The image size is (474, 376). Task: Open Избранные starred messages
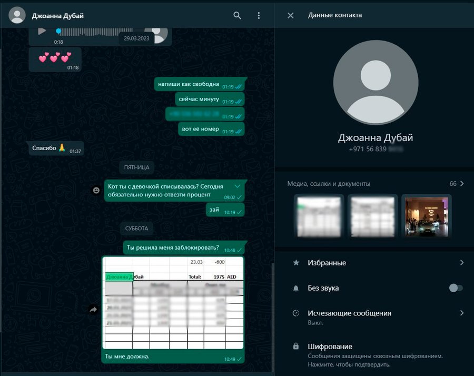coord(375,263)
